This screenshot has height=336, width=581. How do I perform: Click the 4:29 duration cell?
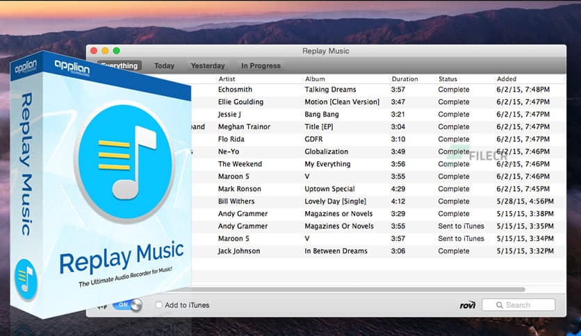click(398, 189)
